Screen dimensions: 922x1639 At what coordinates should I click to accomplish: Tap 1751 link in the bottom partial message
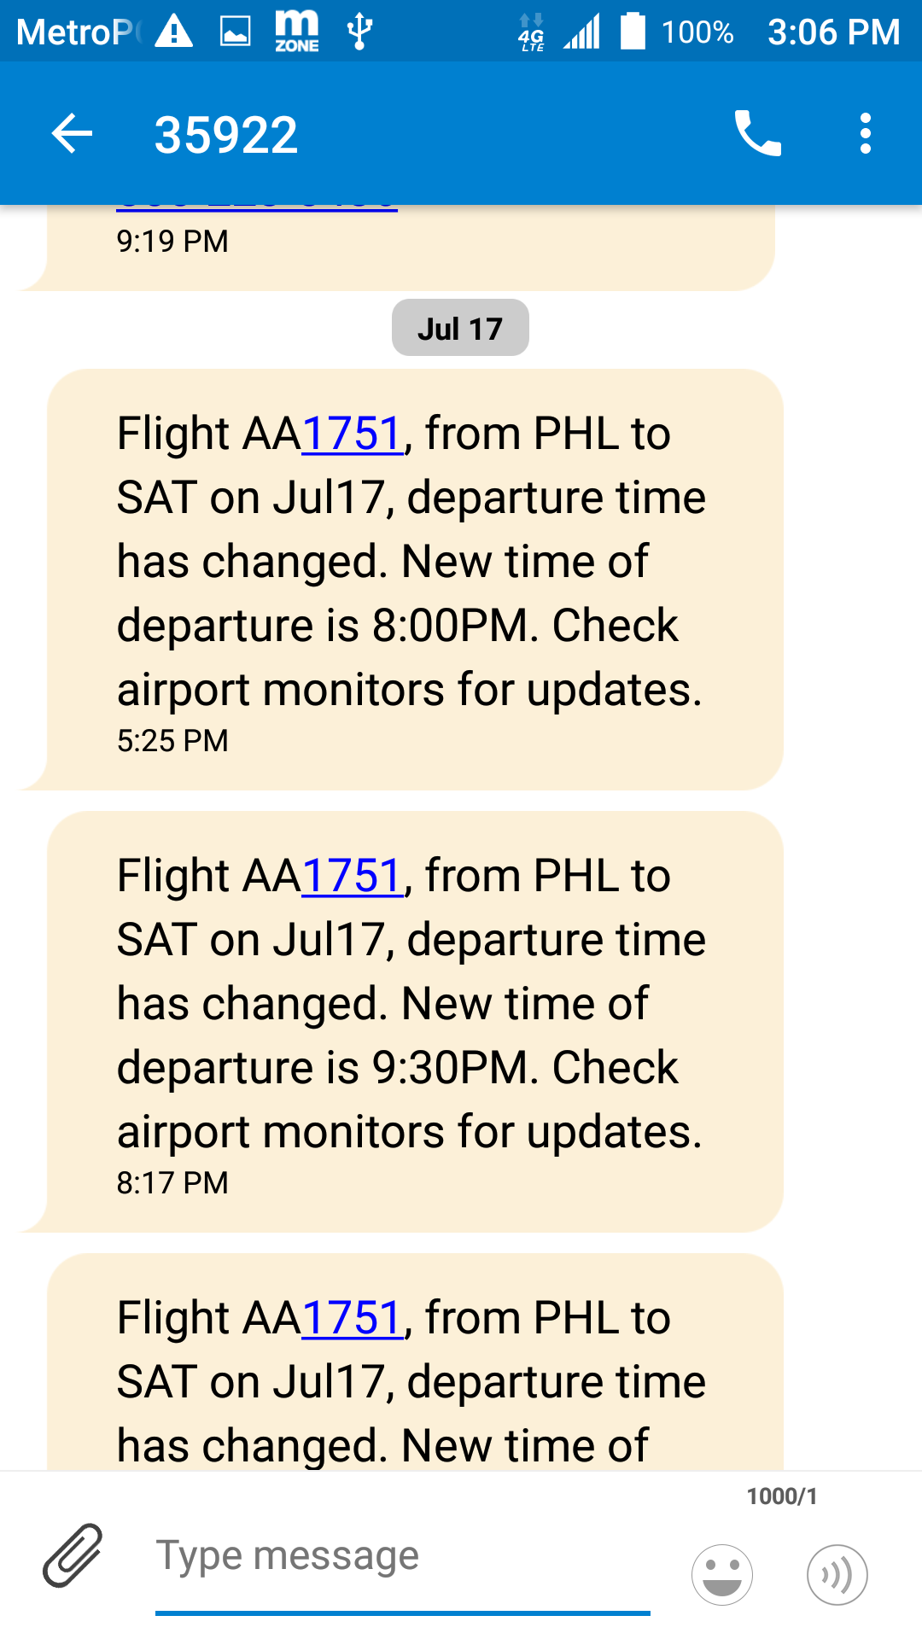(353, 1318)
